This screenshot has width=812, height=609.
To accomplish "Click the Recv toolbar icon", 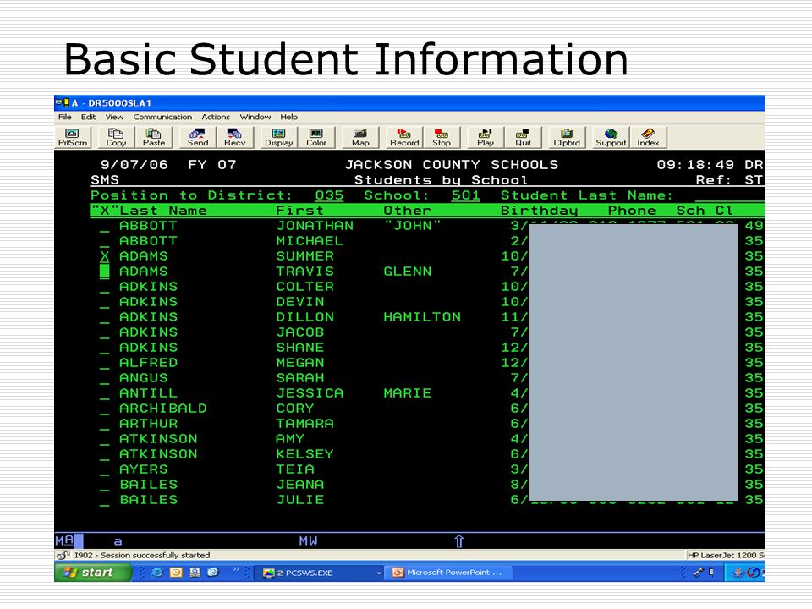I will click(x=234, y=137).
